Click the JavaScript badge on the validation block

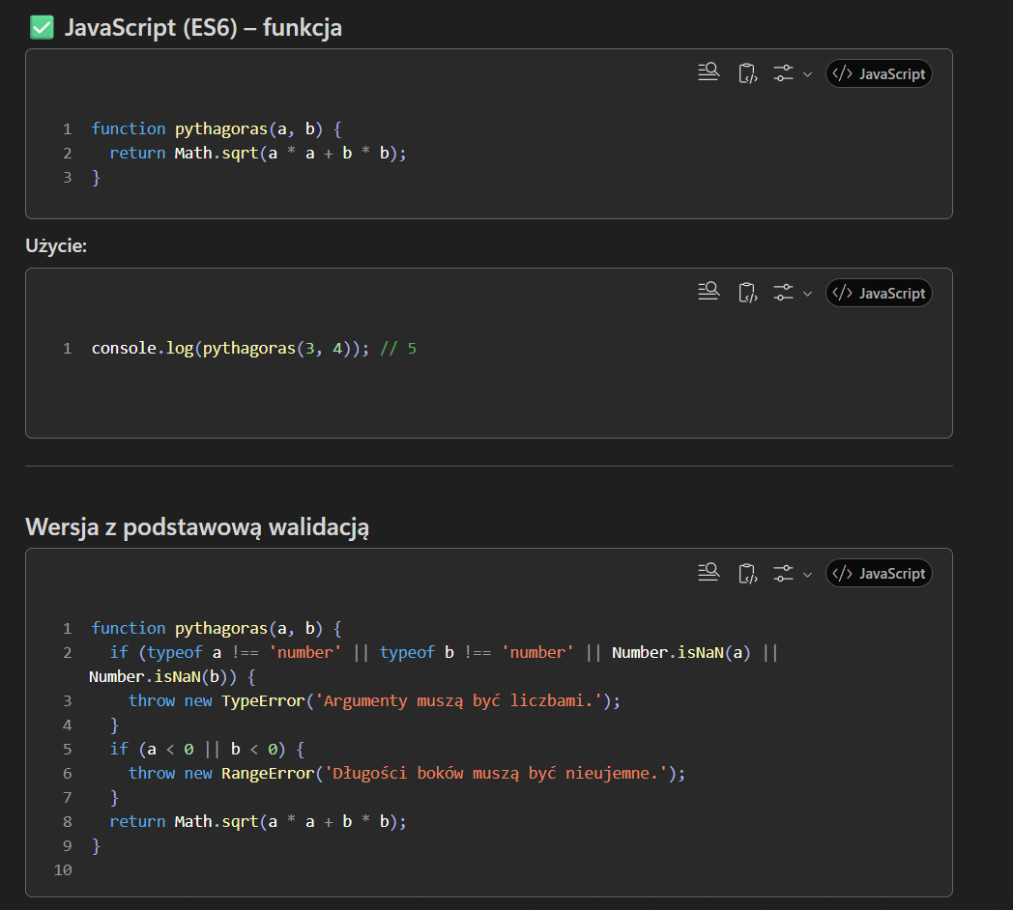tap(879, 573)
